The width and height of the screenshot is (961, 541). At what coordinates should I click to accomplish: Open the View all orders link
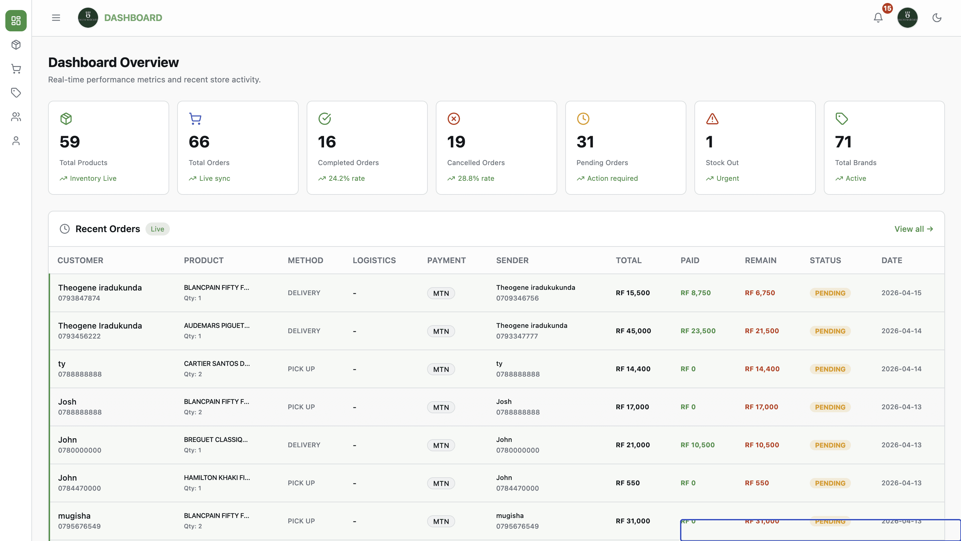pos(913,228)
